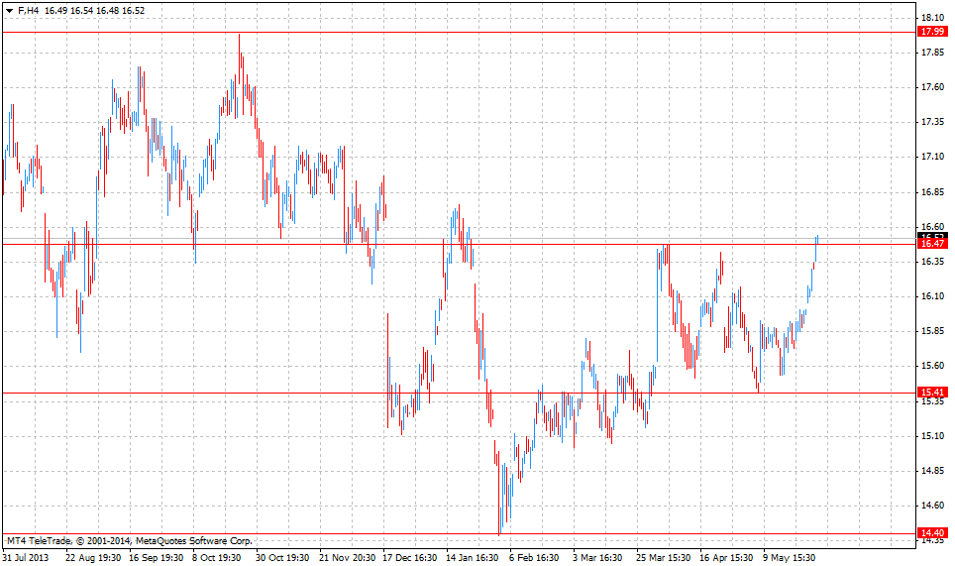Click the 17.35 price axis label

(x=933, y=122)
